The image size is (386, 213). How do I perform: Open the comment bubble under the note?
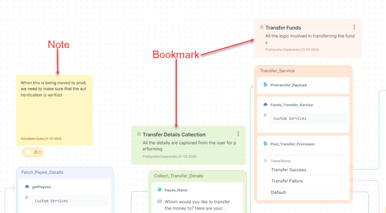[x=37, y=152]
